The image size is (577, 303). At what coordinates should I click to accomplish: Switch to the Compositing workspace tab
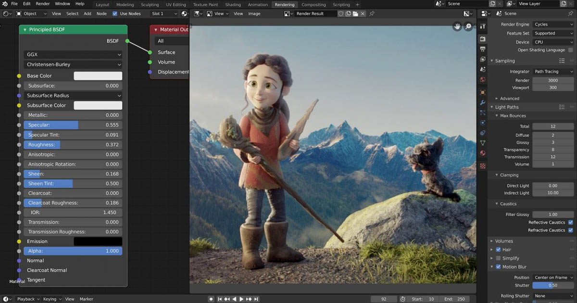pyautogui.click(x=314, y=4)
